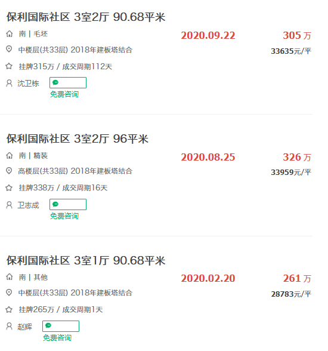Screen dimensions: 328x351
Task: Select agent name 卫志成
Action: [x=29, y=205]
